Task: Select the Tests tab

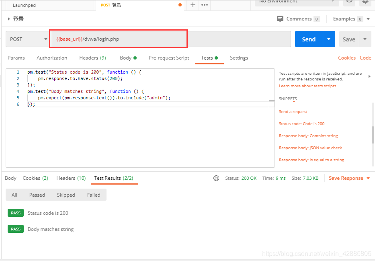Action: [209, 58]
